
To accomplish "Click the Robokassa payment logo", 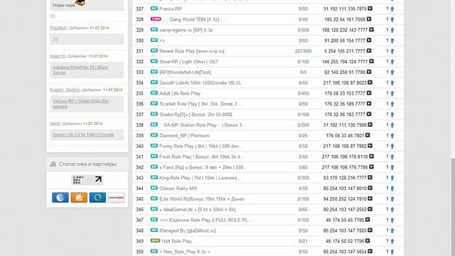I will [x=116, y=198].
